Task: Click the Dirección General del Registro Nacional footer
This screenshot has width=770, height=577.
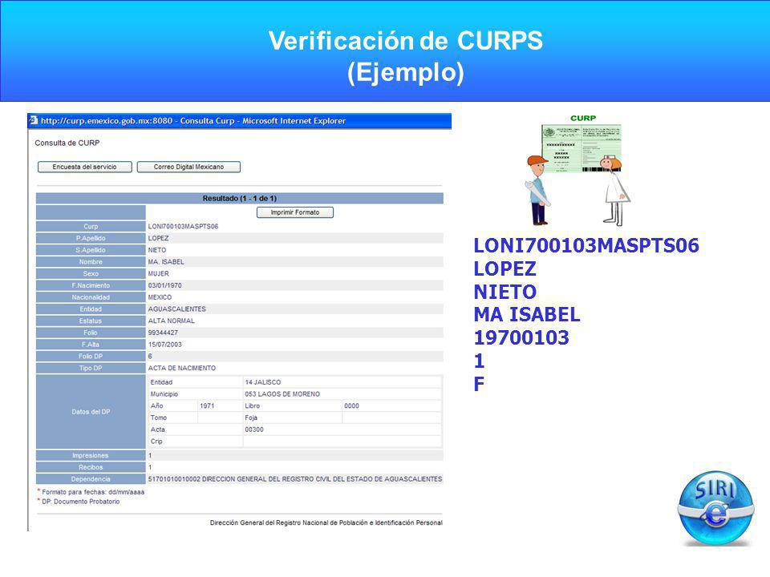Action: tap(326, 523)
